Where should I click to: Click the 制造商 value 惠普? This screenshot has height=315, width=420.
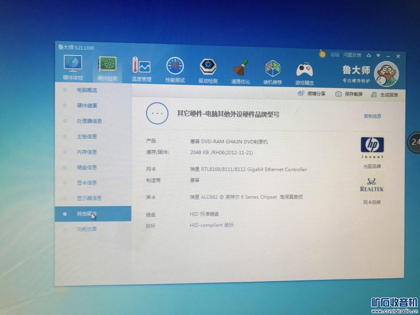pyautogui.click(x=195, y=180)
